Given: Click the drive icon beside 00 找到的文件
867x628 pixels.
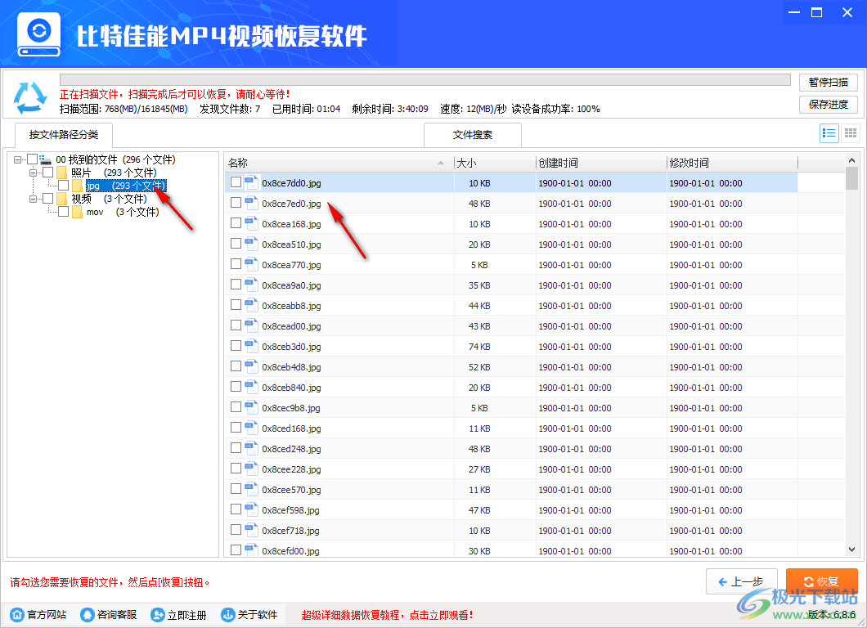Looking at the screenshot, I should tap(45, 159).
